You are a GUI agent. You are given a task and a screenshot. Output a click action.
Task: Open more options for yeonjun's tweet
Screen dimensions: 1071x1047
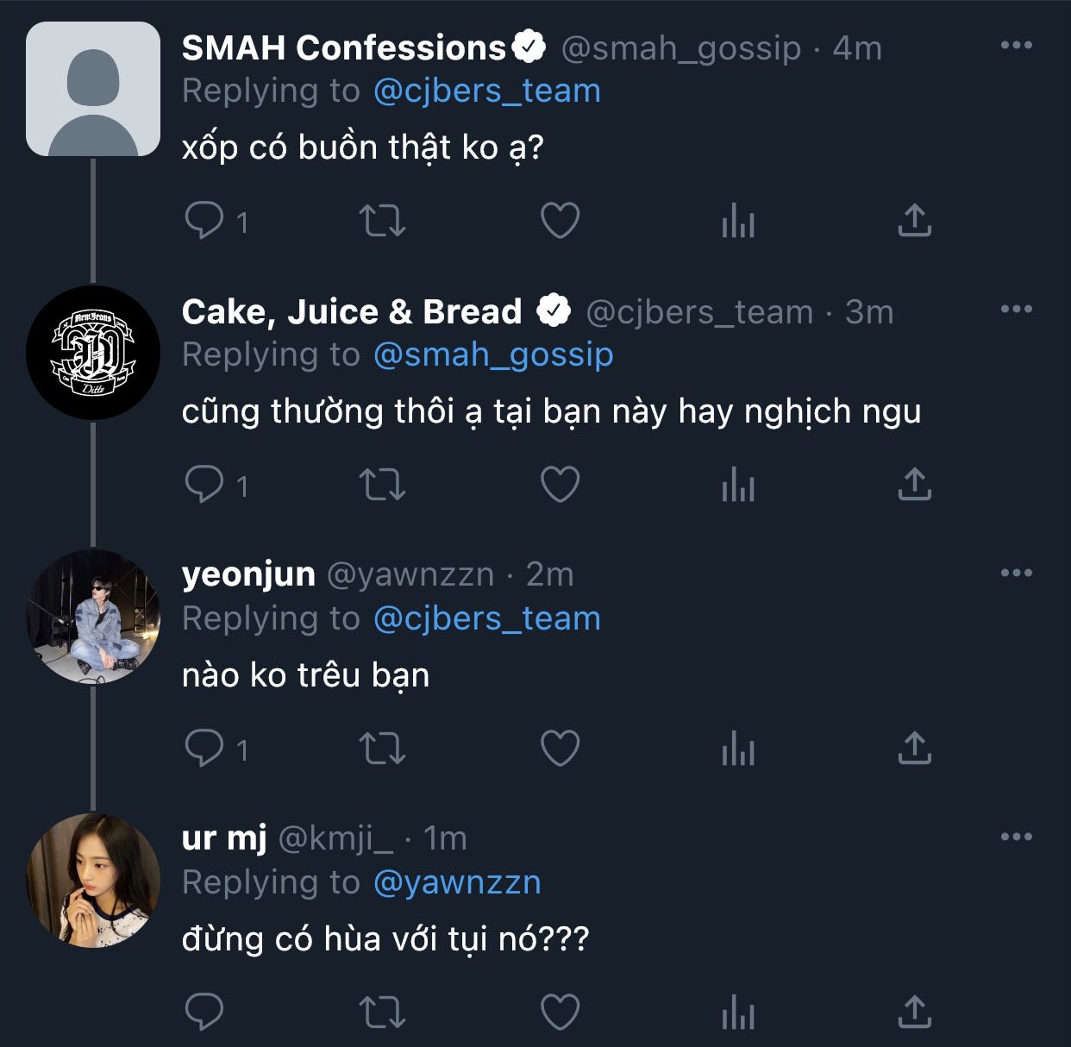(1016, 573)
